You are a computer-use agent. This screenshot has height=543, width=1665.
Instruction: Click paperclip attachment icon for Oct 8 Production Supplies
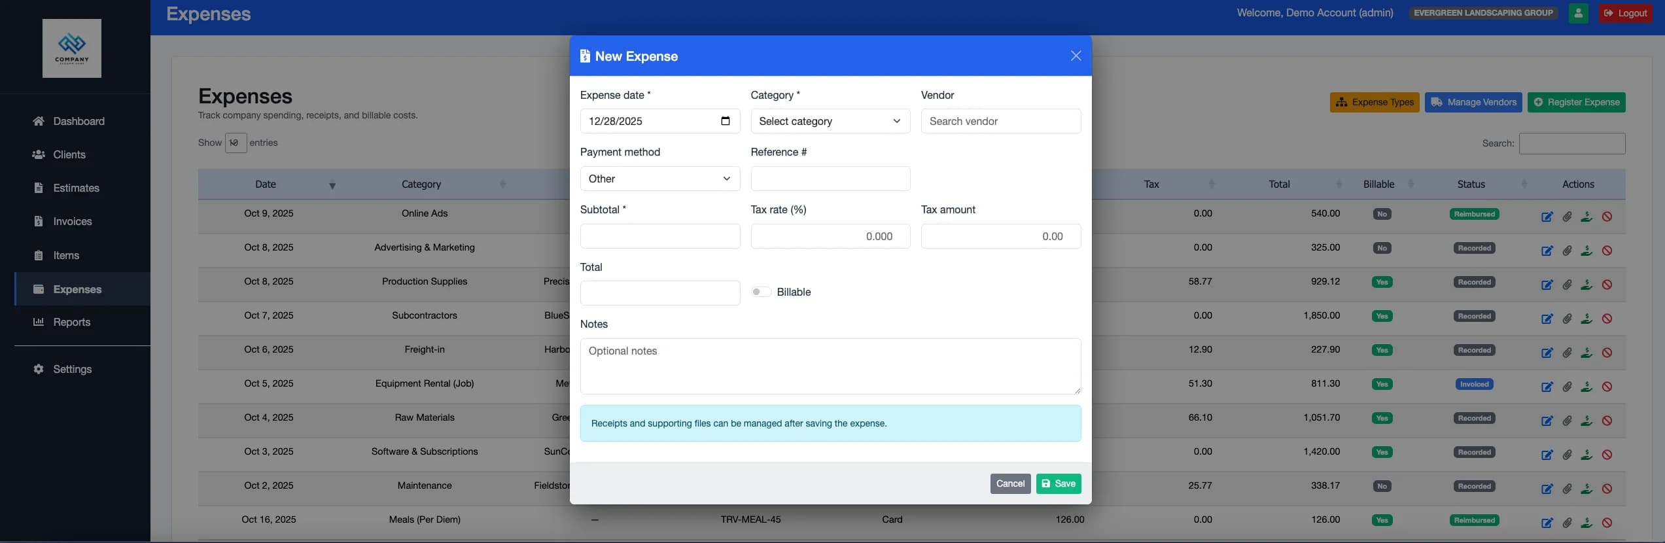pyautogui.click(x=1567, y=285)
